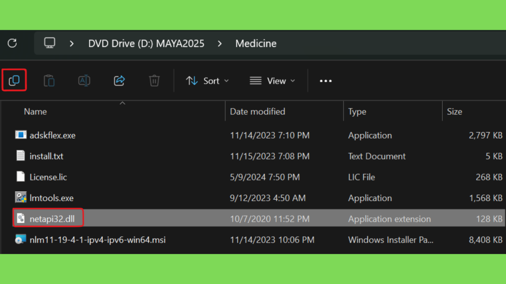Open the View dropdown
This screenshot has width=506, height=284.
tap(273, 81)
